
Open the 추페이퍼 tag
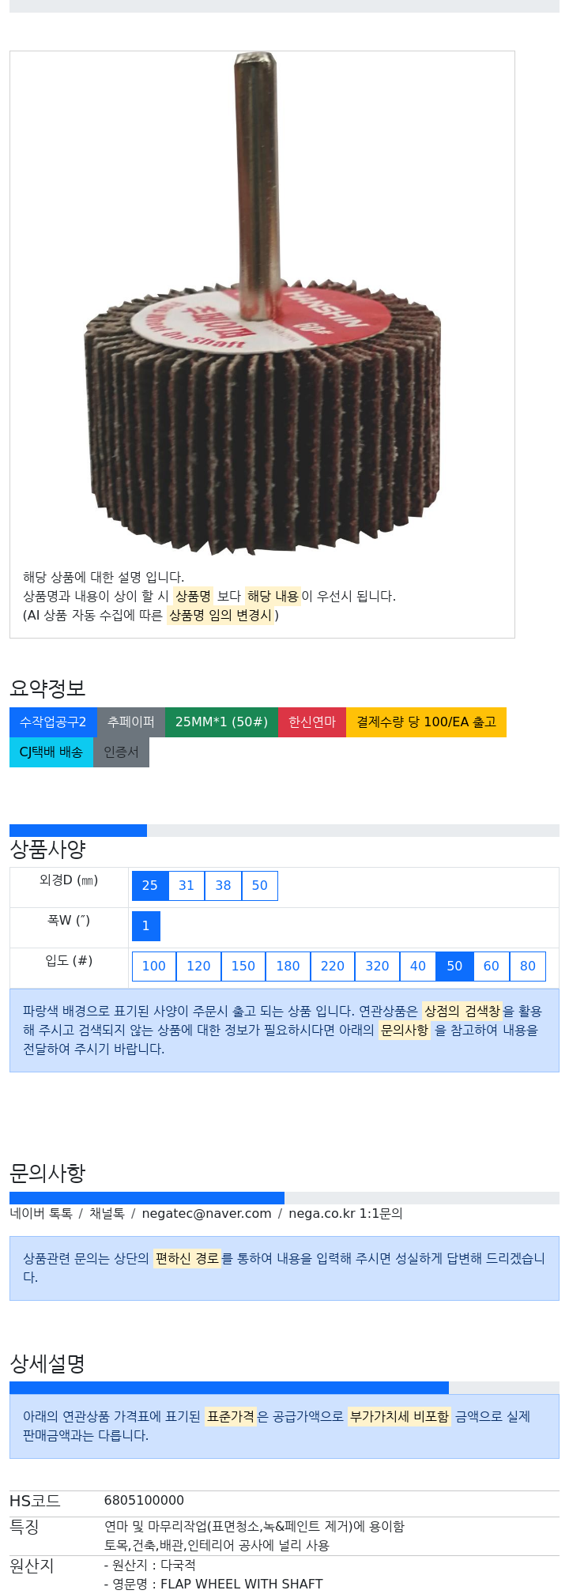[x=131, y=722]
